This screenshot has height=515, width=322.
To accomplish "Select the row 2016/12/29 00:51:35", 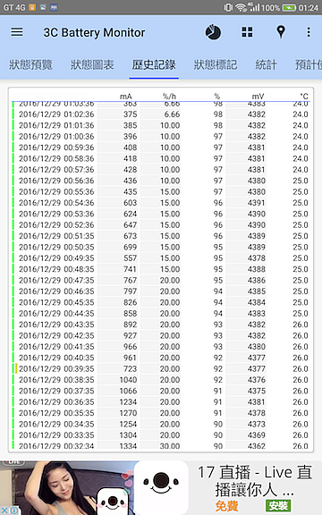I will [161, 236].
